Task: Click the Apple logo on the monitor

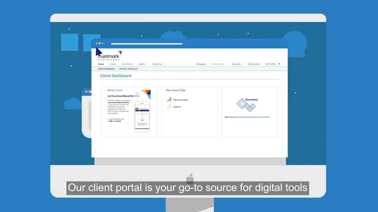Action: tap(190, 178)
